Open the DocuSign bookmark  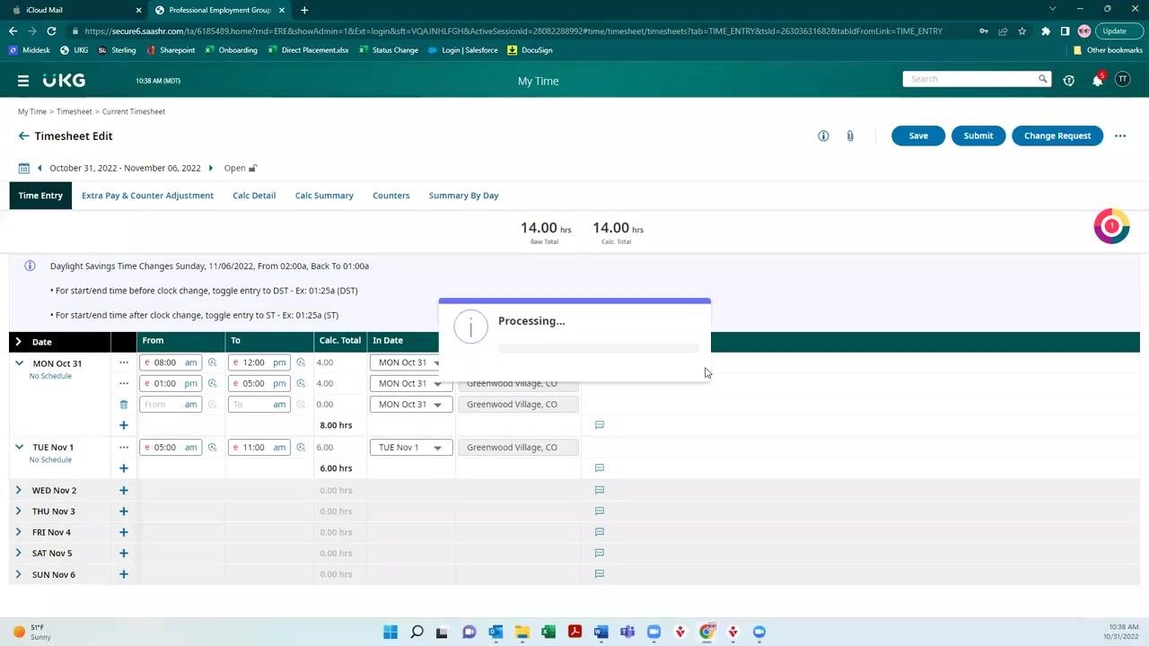pos(530,50)
